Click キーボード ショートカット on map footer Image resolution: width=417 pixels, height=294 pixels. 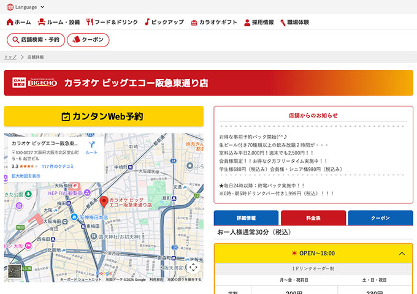pyautogui.click(x=80, y=280)
